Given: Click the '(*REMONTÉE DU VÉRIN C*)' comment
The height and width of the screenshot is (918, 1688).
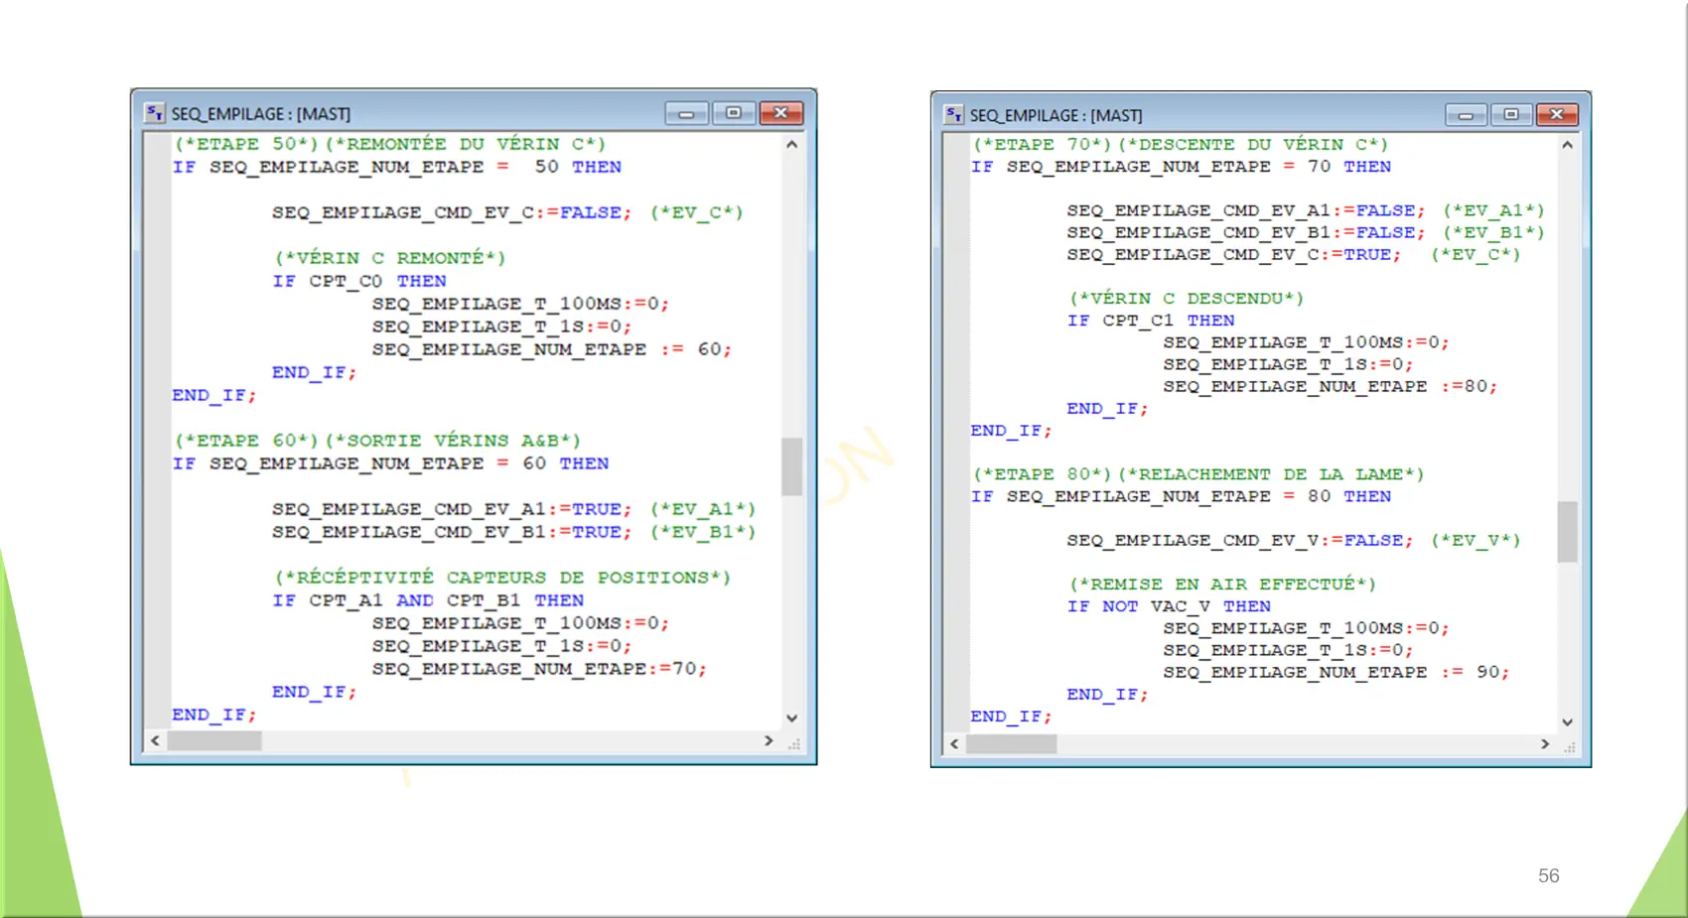Looking at the screenshot, I should click(x=466, y=144).
